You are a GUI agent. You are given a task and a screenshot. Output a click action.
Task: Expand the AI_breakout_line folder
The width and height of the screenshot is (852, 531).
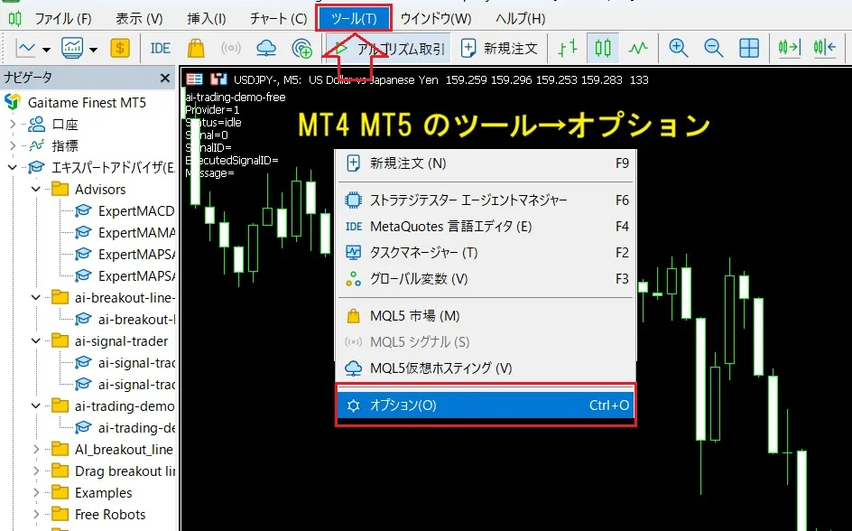[36, 450]
